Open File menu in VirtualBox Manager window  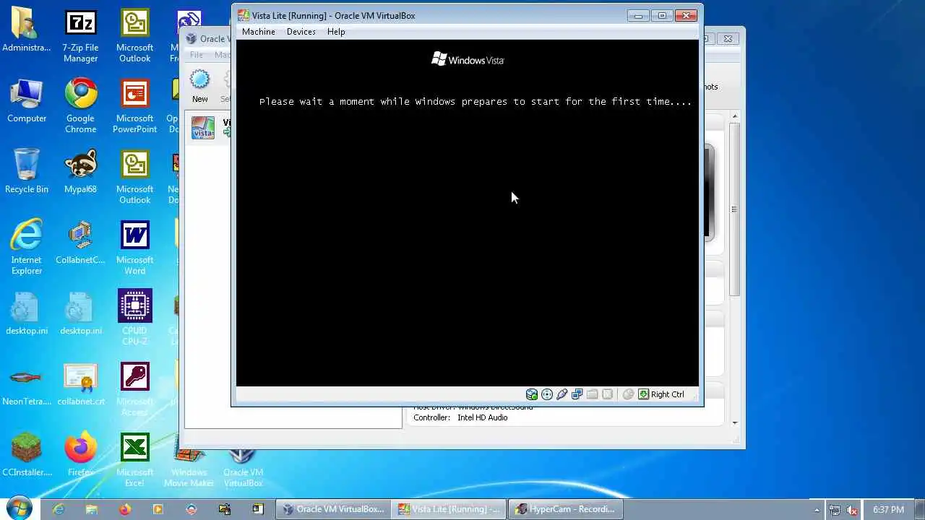pos(197,55)
